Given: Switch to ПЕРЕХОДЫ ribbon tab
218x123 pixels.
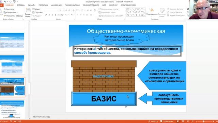Looking at the screenshot, I should [x=43, y=5].
